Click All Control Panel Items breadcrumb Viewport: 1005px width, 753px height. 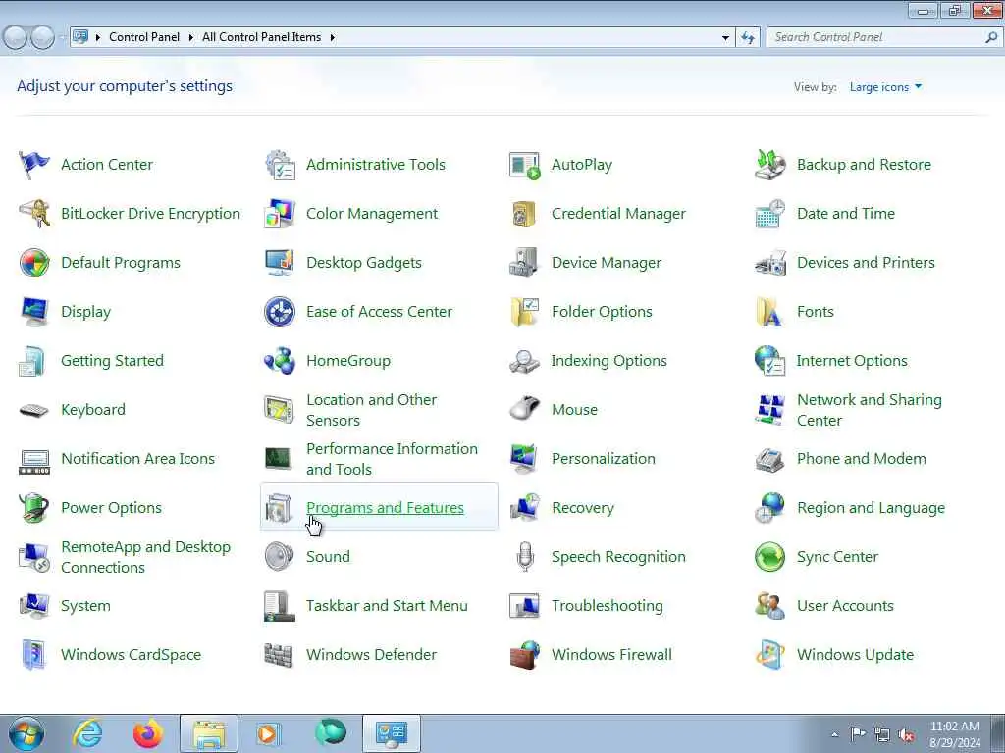(261, 37)
